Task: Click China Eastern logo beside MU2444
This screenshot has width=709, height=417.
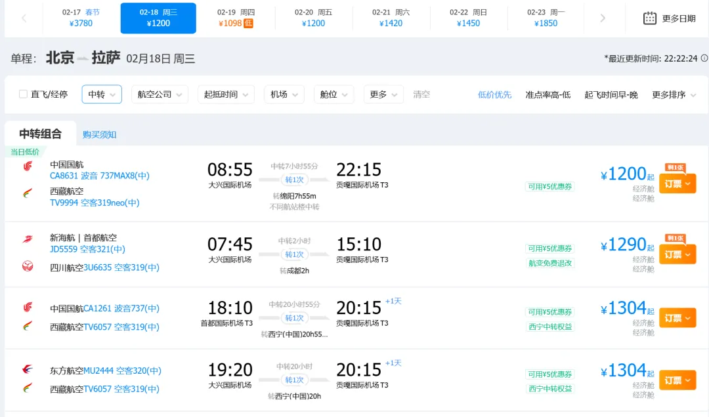Action: [28, 370]
